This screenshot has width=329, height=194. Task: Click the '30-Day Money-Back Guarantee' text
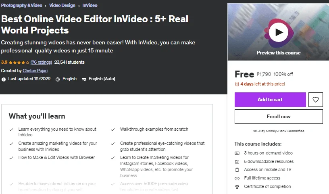coord(279,131)
